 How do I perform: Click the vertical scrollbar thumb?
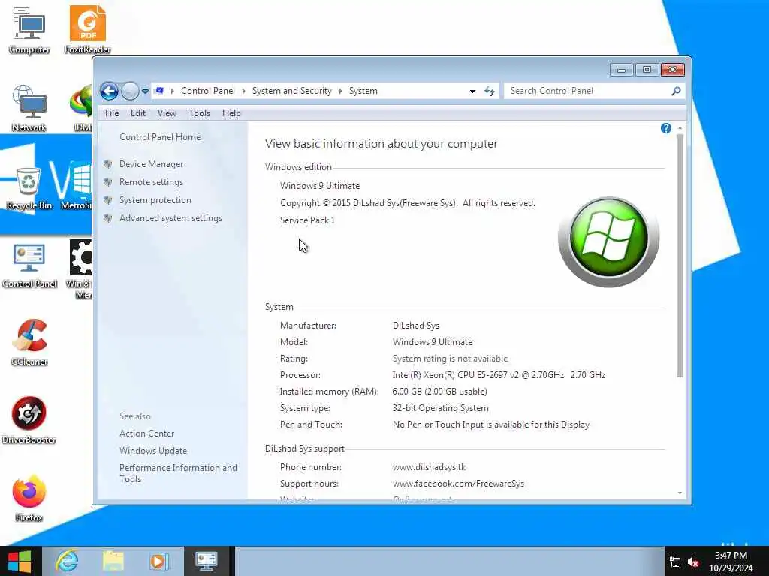pyautogui.click(x=680, y=255)
